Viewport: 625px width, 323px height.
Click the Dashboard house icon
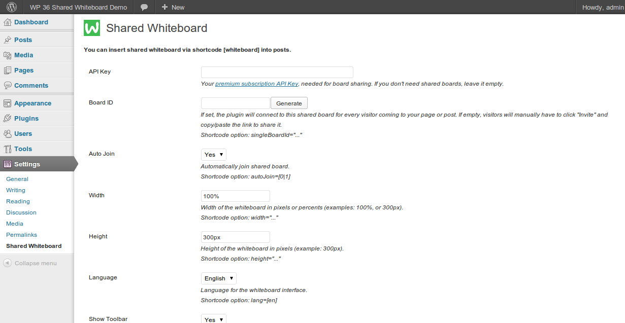point(8,22)
